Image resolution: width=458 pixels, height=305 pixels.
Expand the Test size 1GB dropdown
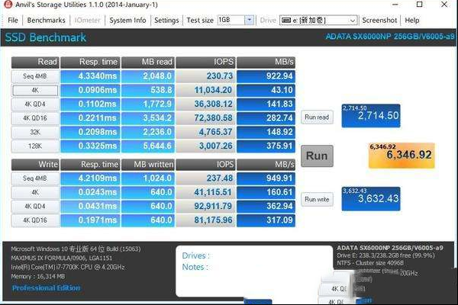pos(249,20)
